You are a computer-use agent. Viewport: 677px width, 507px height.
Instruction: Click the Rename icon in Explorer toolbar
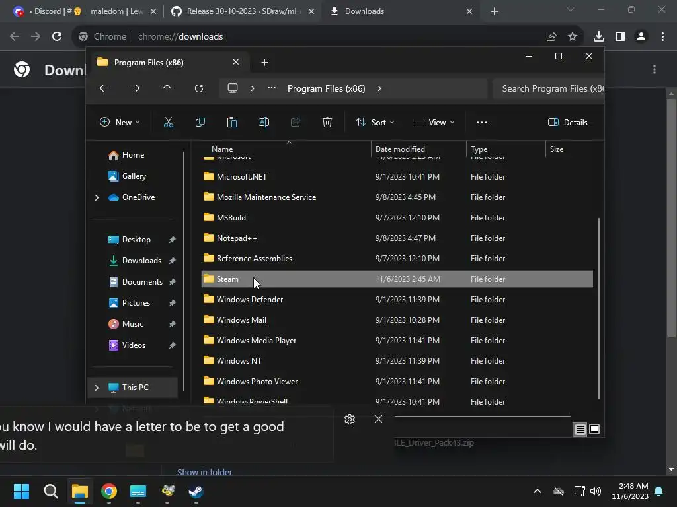[263, 122]
